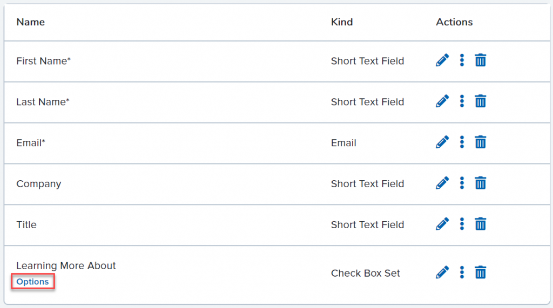
Task: Click the Name column header
Action: coord(30,22)
